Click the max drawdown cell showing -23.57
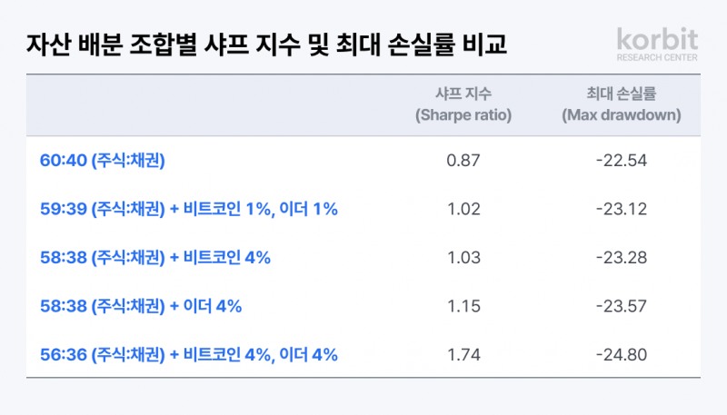 [621, 306]
